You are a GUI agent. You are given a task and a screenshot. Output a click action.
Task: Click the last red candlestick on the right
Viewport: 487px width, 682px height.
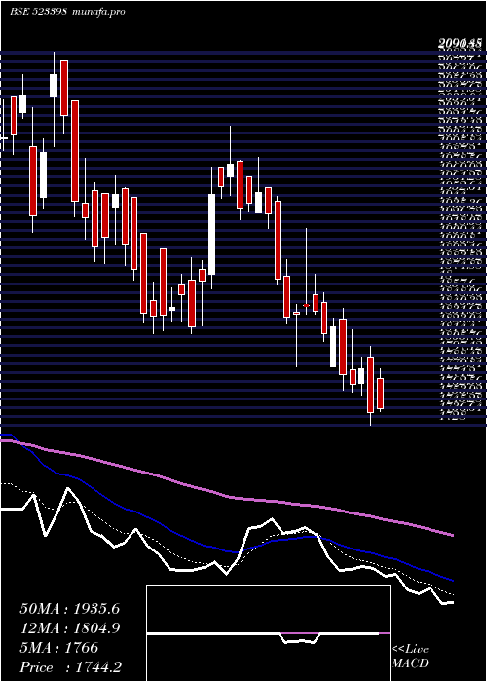point(381,394)
